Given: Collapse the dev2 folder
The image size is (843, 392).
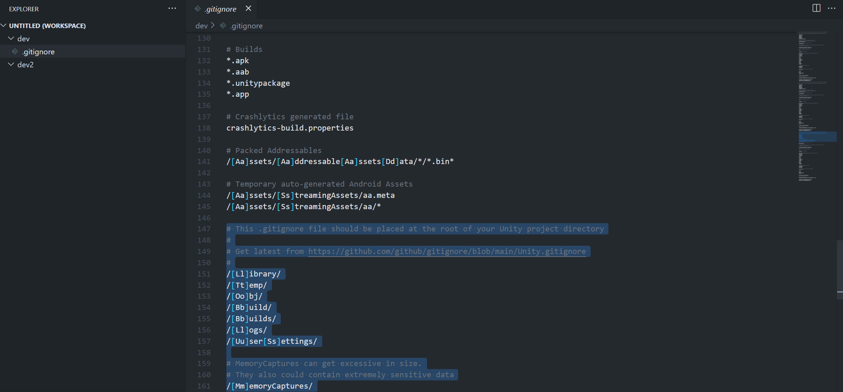Looking at the screenshot, I should click(11, 65).
